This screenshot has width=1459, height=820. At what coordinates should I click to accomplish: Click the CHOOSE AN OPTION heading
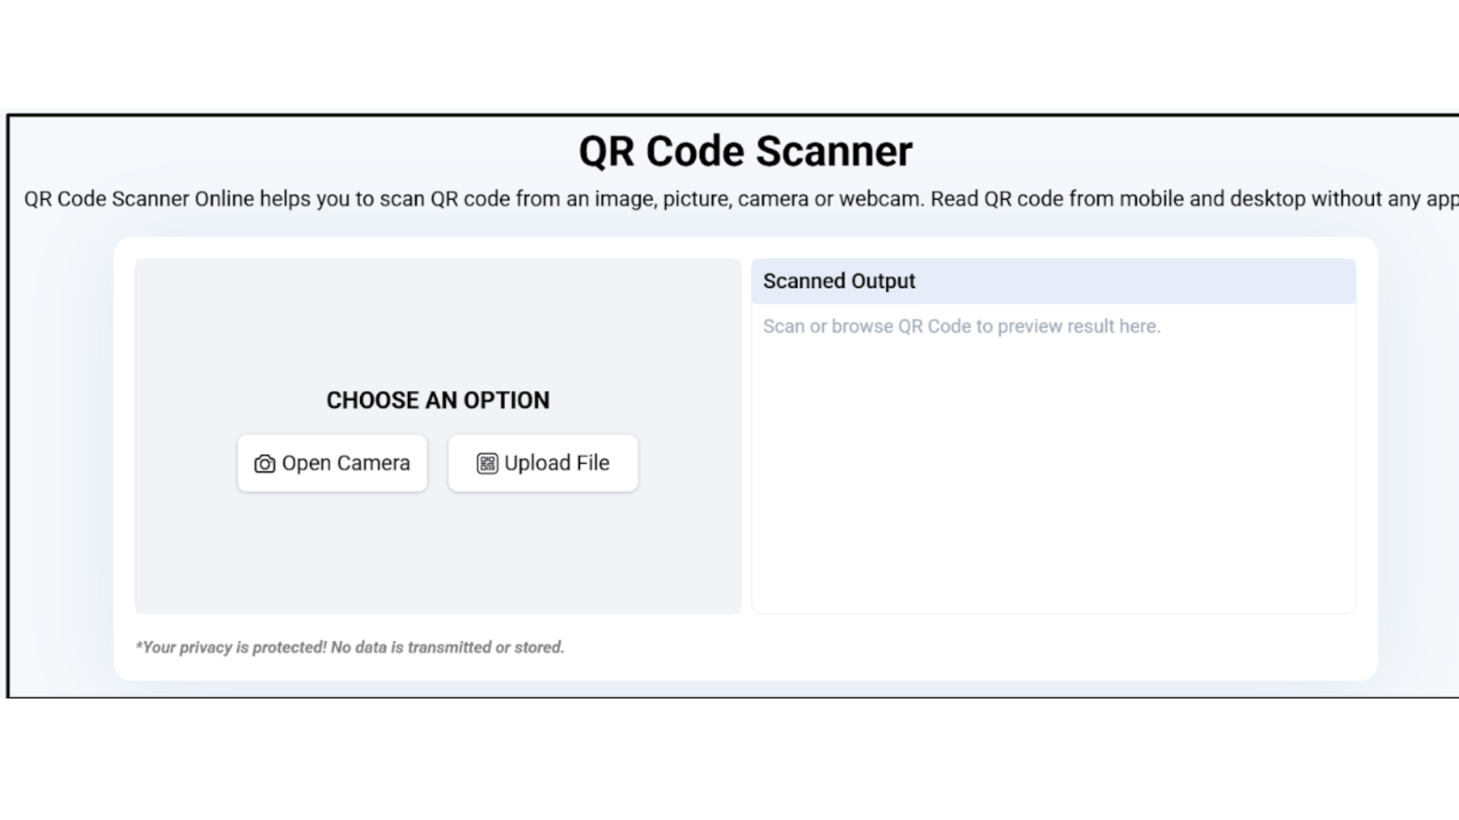click(x=438, y=400)
